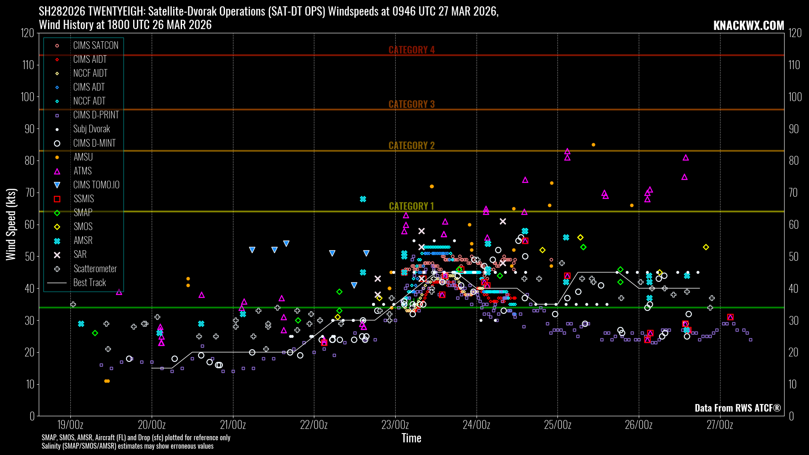Click the Best Track legend line sample

point(57,283)
